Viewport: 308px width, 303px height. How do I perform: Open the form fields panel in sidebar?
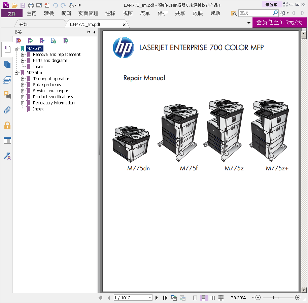7,141
